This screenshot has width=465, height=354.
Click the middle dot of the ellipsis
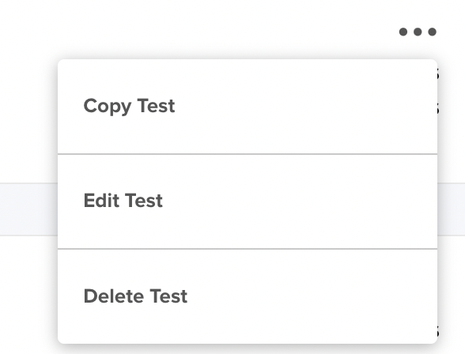tap(418, 32)
